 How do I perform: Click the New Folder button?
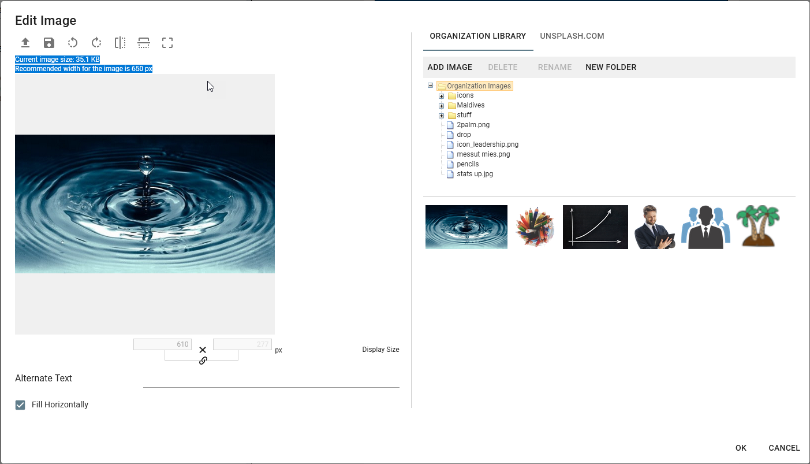[610, 67]
